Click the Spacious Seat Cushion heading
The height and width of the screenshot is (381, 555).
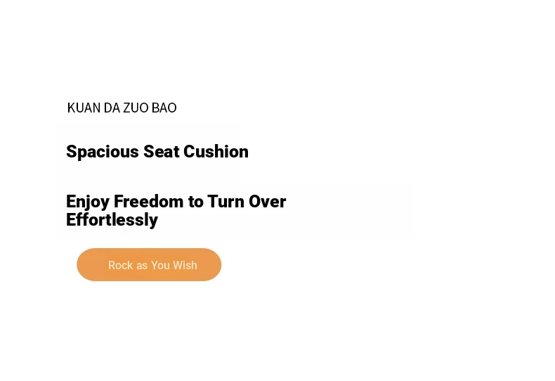[x=157, y=152]
